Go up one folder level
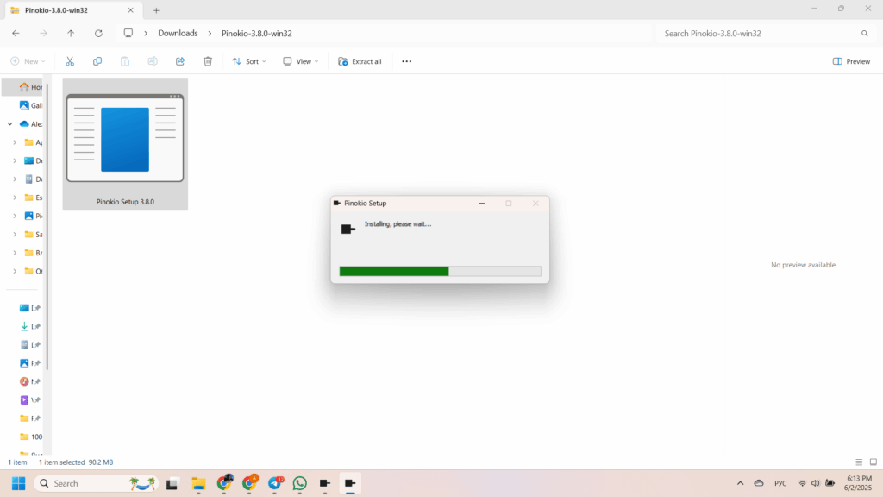The width and height of the screenshot is (883, 497). click(x=71, y=34)
